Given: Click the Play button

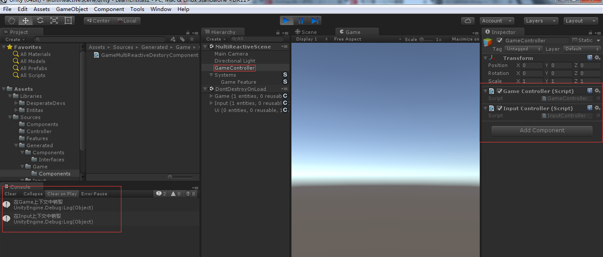Looking at the screenshot, I should coord(286,20).
